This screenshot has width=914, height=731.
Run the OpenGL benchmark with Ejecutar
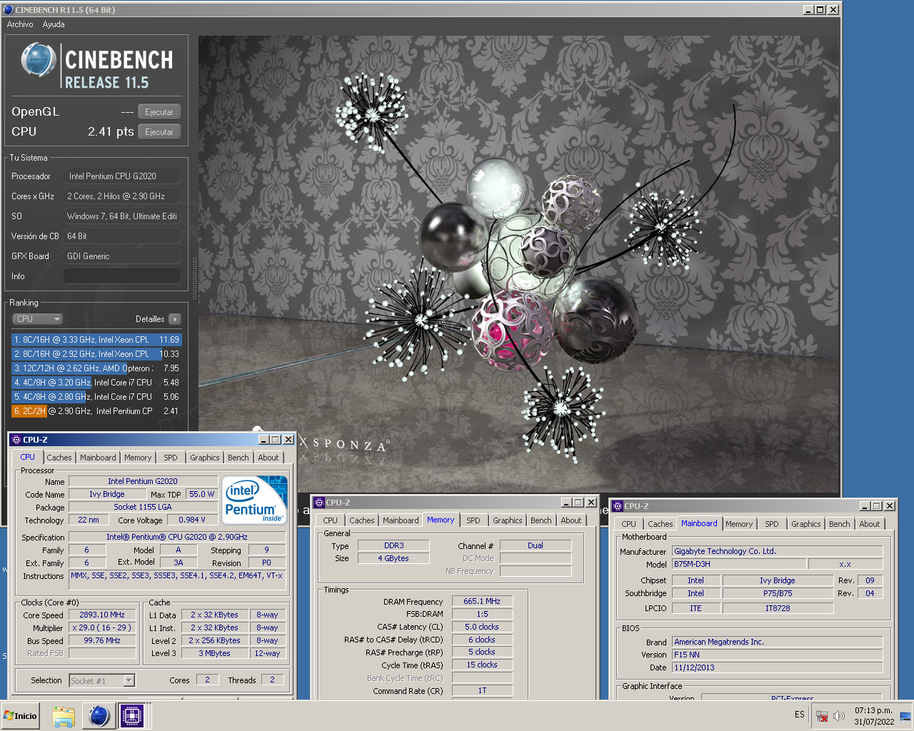[x=159, y=112]
